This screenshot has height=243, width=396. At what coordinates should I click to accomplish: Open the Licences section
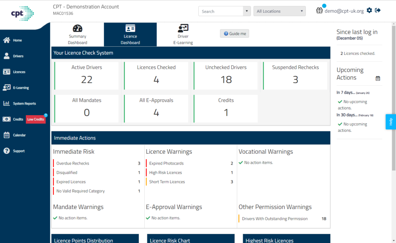coord(16,71)
